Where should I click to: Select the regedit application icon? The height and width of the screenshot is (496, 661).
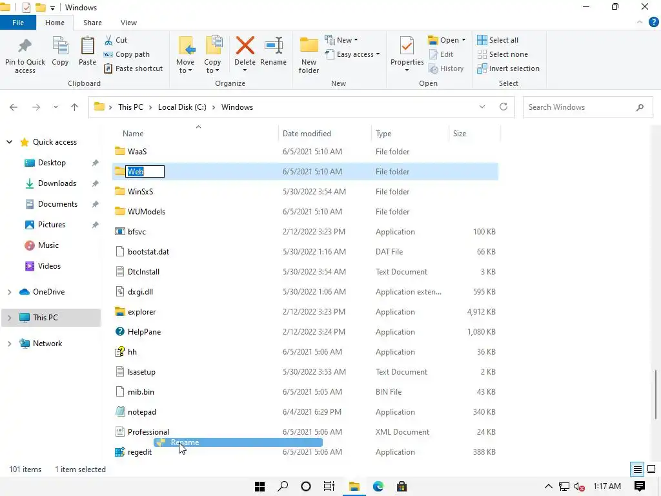click(119, 451)
